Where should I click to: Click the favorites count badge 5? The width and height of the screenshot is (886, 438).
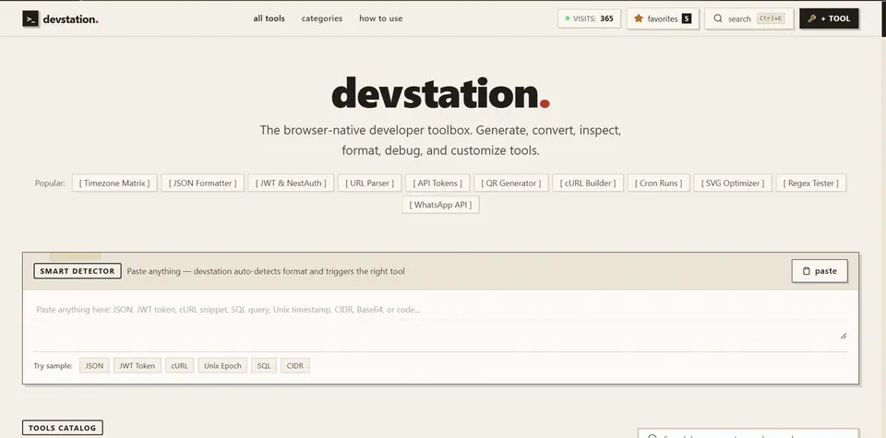pyautogui.click(x=687, y=18)
